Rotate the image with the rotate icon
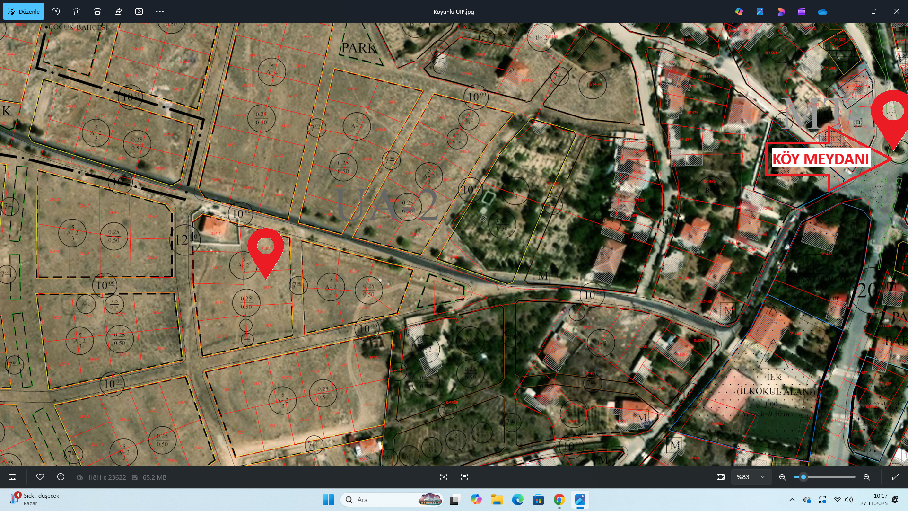 click(x=56, y=11)
